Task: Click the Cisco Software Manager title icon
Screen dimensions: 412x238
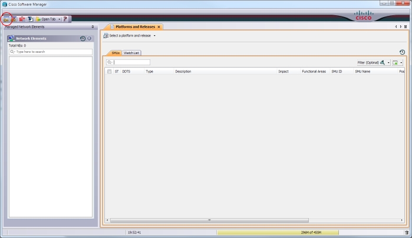Action: click(5, 5)
